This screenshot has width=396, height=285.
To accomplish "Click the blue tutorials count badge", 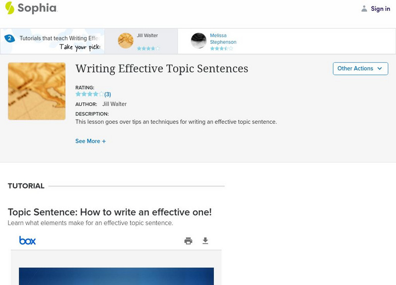I will point(9,38).
